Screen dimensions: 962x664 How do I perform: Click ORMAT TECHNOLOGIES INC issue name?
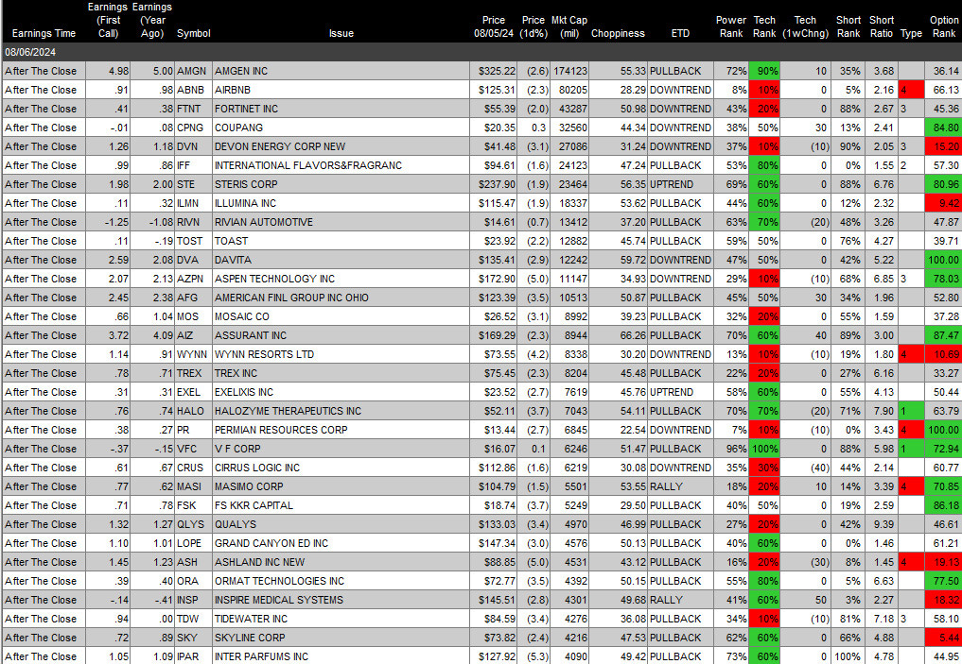[x=279, y=581]
